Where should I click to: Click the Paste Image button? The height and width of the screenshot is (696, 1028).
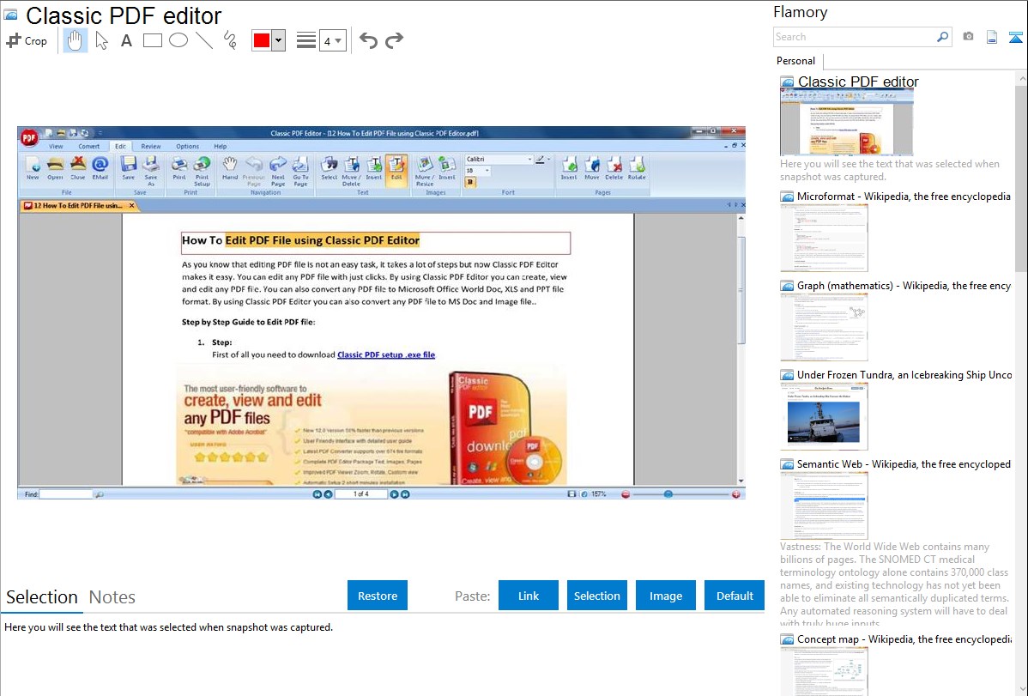665,596
